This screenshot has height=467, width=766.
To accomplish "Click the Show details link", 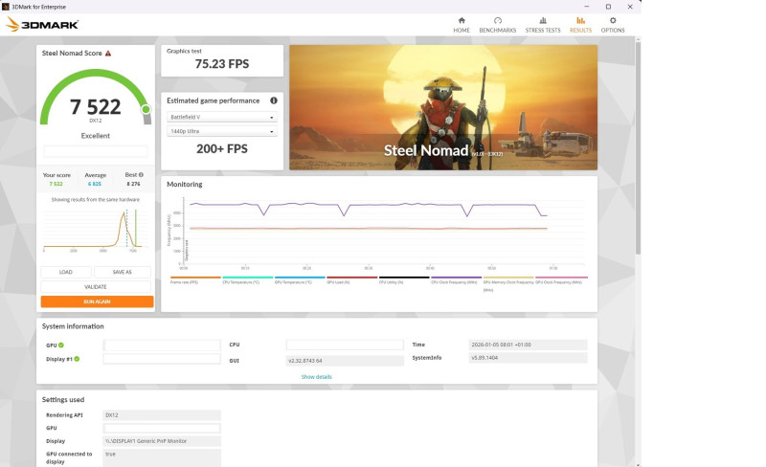I will pos(316,377).
